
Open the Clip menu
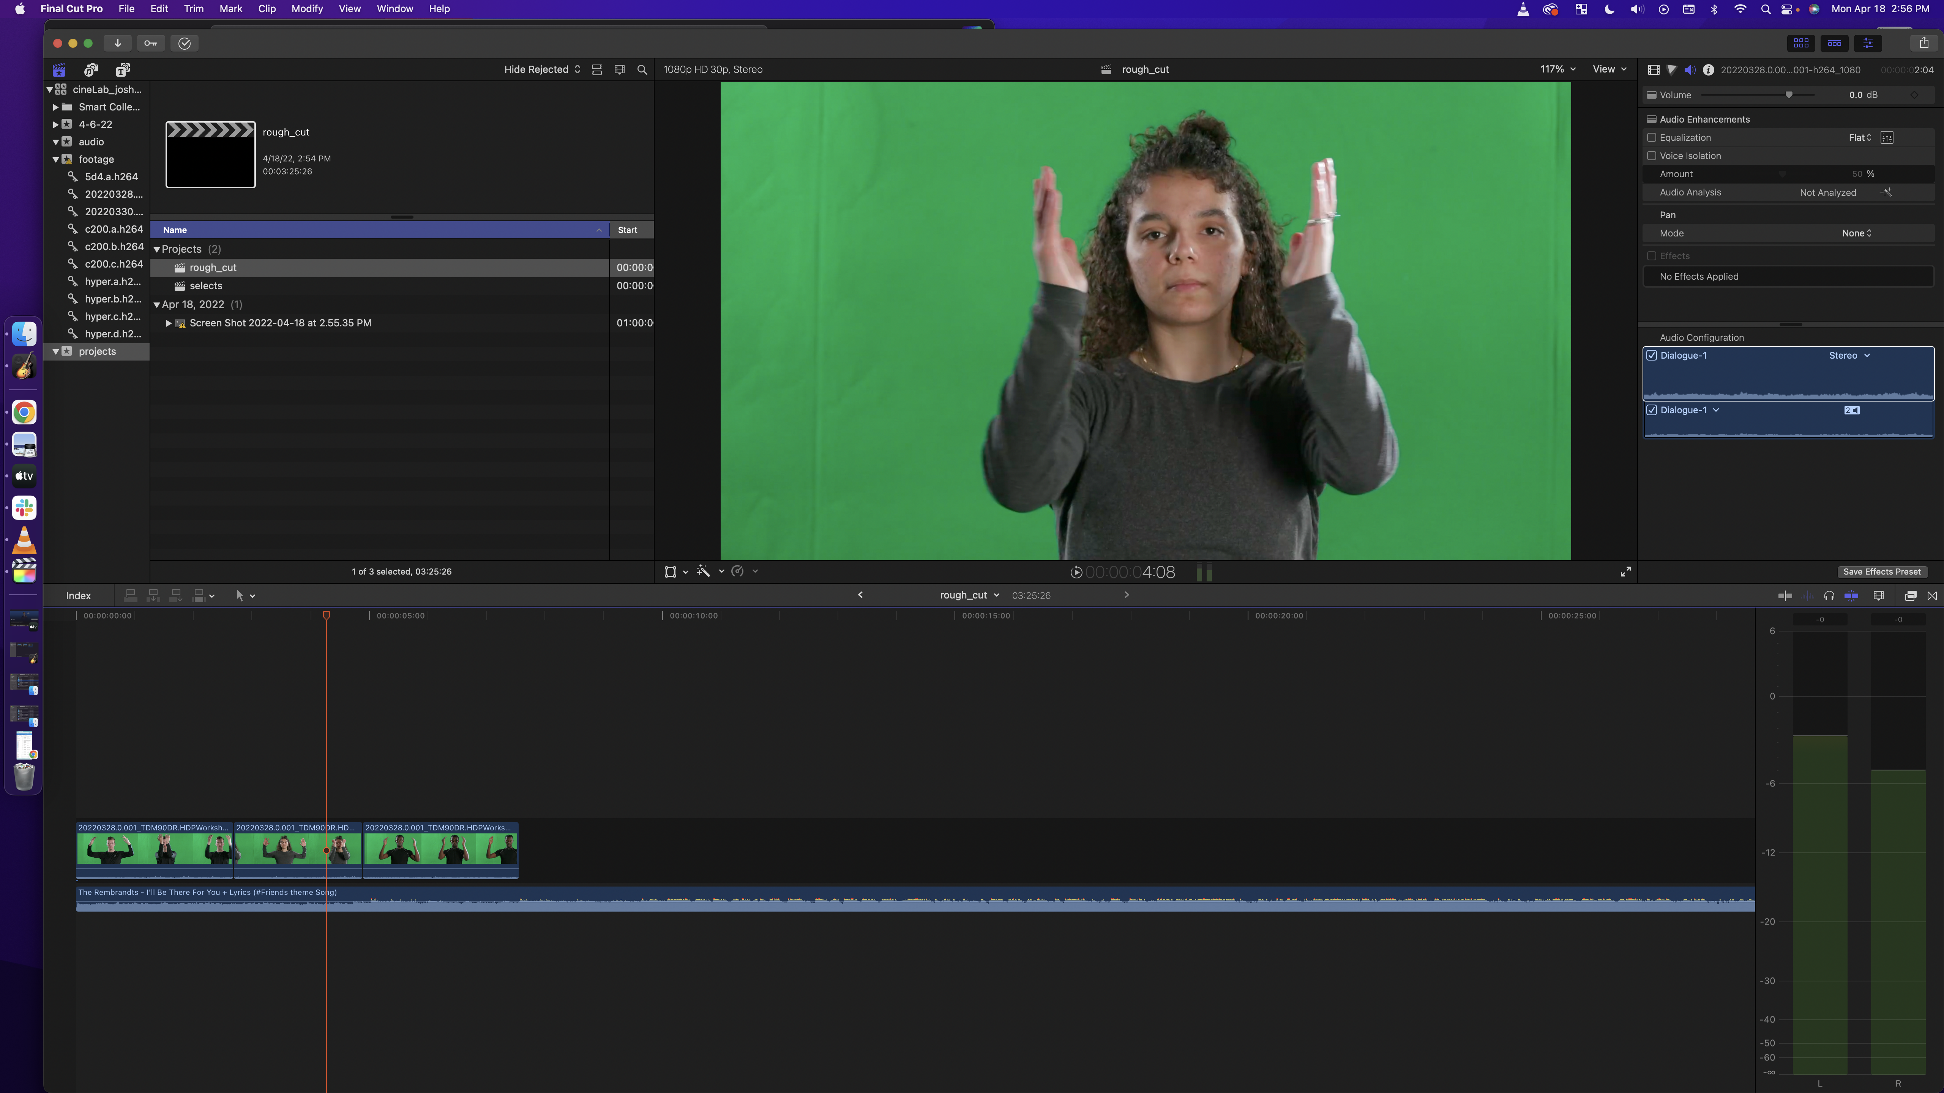pyautogui.click(x=267, y=9)
